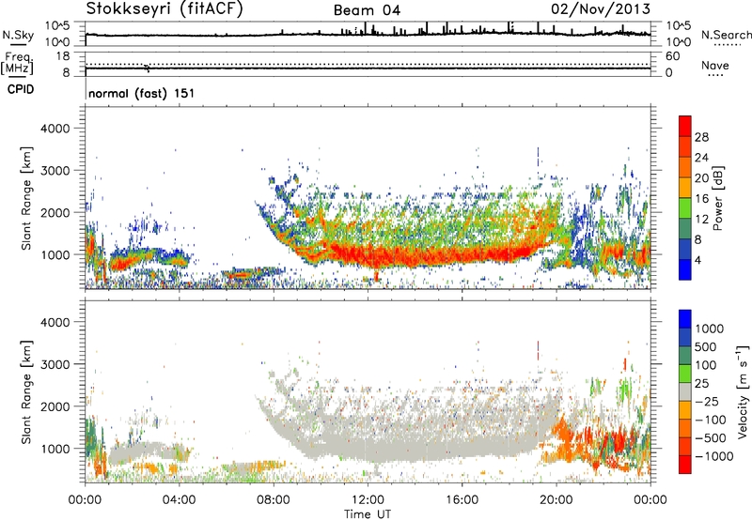
Task: Click the "CPID" label
Action: 21,89
